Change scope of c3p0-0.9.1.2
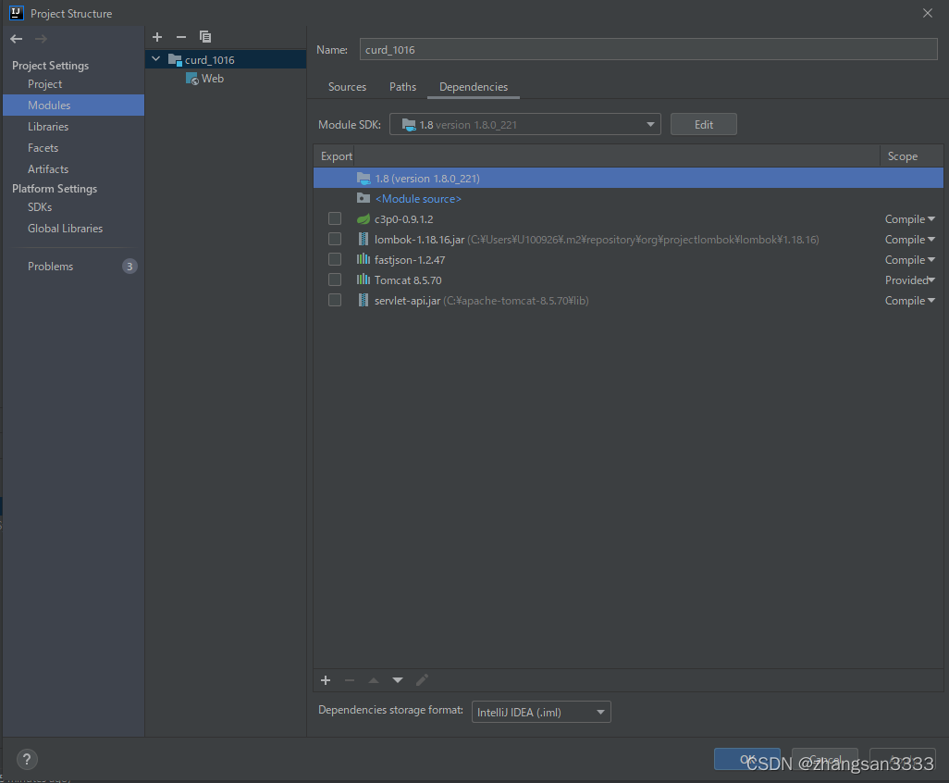 tap(909, 219)
